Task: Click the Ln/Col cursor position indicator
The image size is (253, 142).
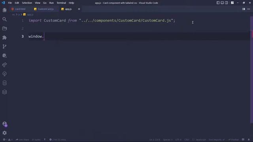Action: pyautogui.click(x=155, y=140)
